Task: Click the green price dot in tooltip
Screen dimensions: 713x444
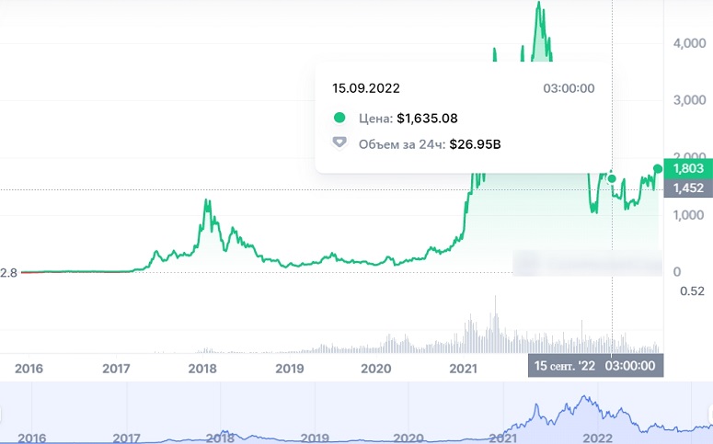Action: pos(339,119)
